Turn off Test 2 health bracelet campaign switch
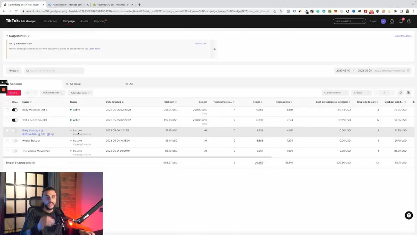 click(x=14, y=120)
